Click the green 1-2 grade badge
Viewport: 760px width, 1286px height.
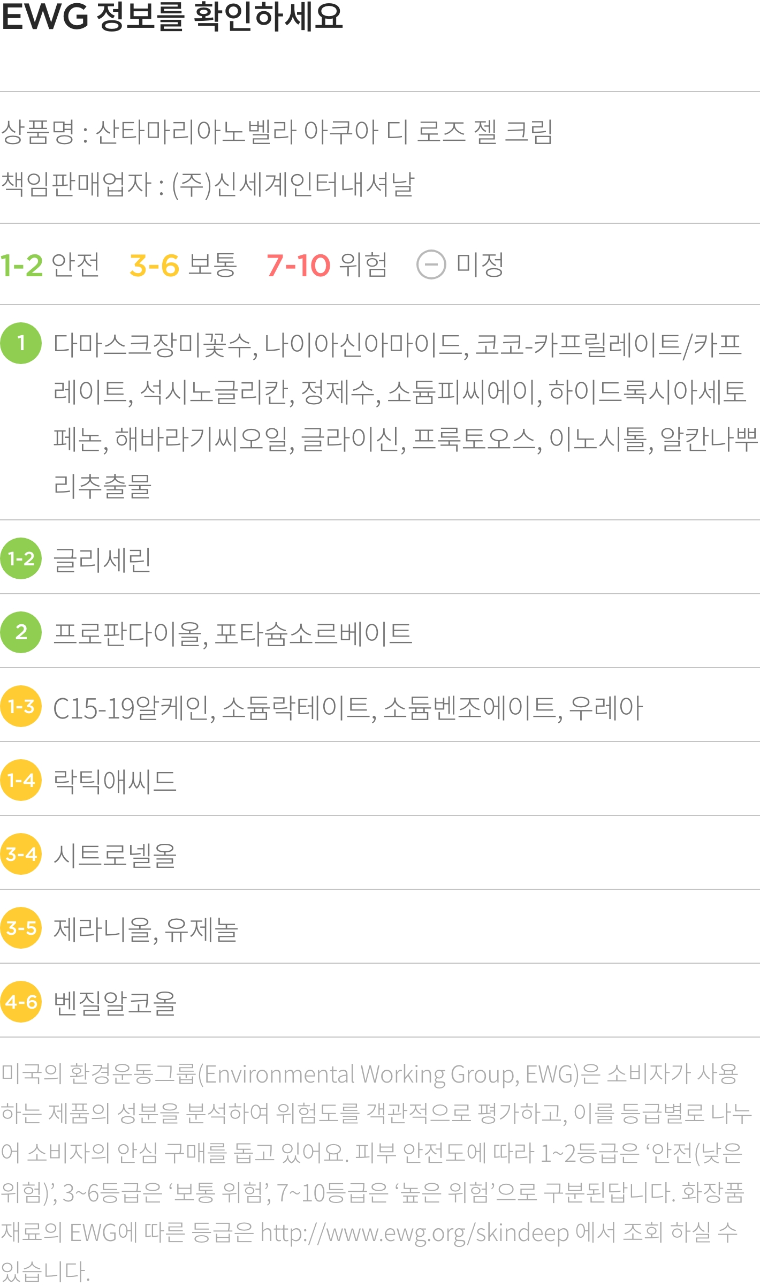(21, 558)
